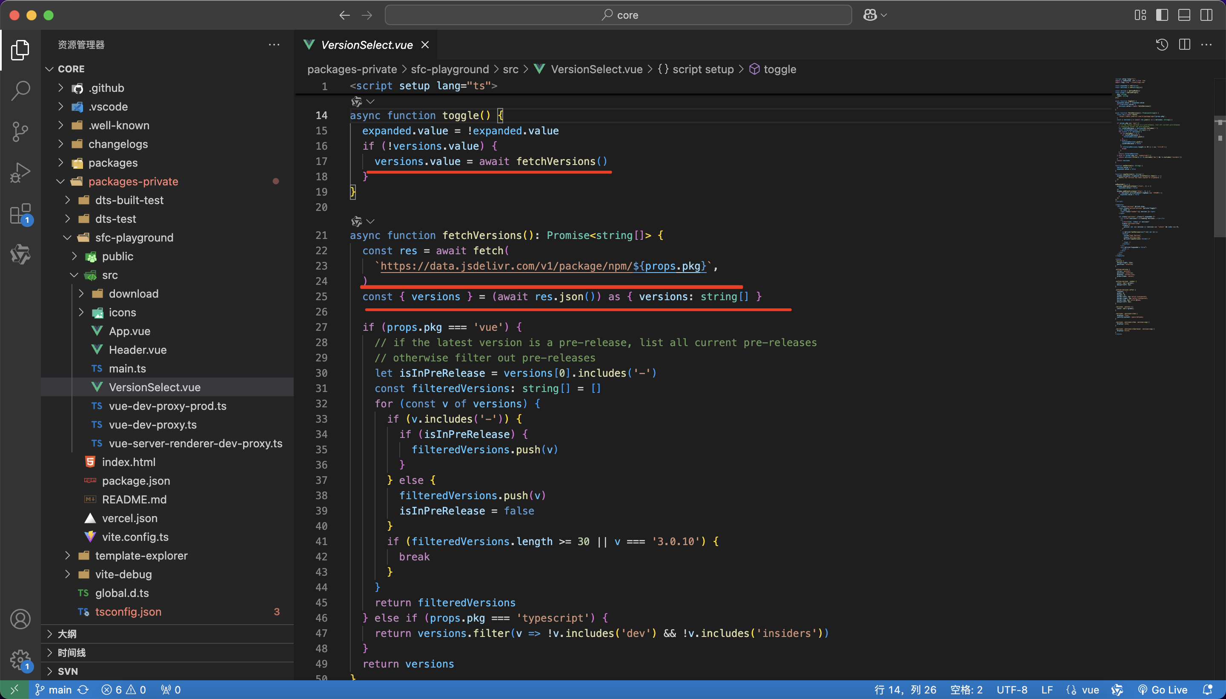
Task: Open the Explorer view in activity bar
Action: pos(20,51)
